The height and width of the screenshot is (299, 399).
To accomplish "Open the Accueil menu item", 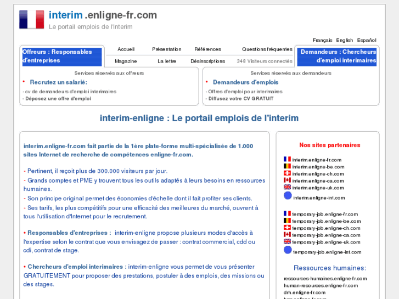I will click(126, 49).
